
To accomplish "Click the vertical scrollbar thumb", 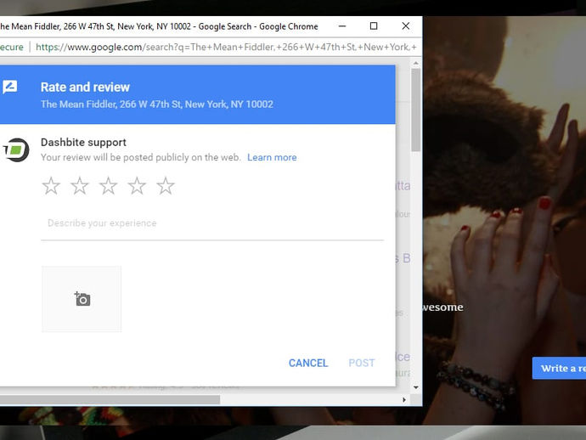I will [416, 110].
